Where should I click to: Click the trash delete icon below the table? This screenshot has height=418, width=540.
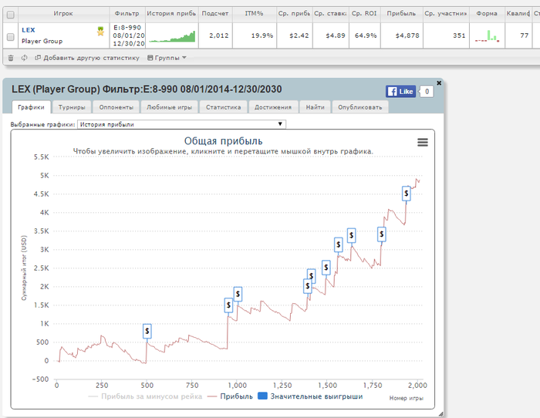tap(11, 58)
